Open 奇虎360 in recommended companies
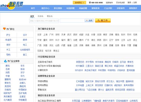This screenshot has height=102, width=141. tap(23, 80)
